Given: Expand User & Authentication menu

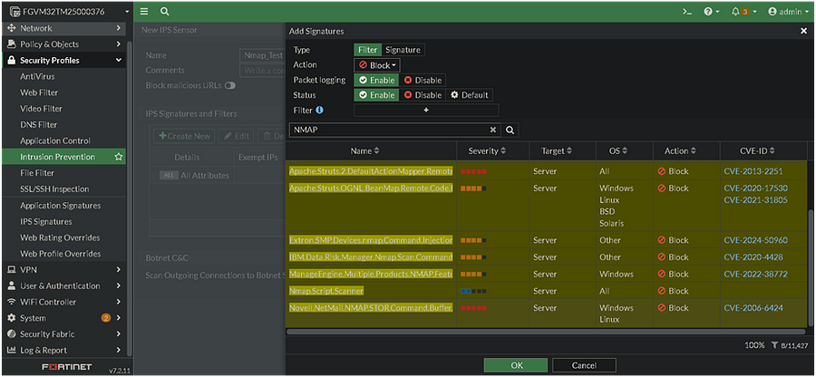Looking at the screenshot, I should click(x=65, y=285).
